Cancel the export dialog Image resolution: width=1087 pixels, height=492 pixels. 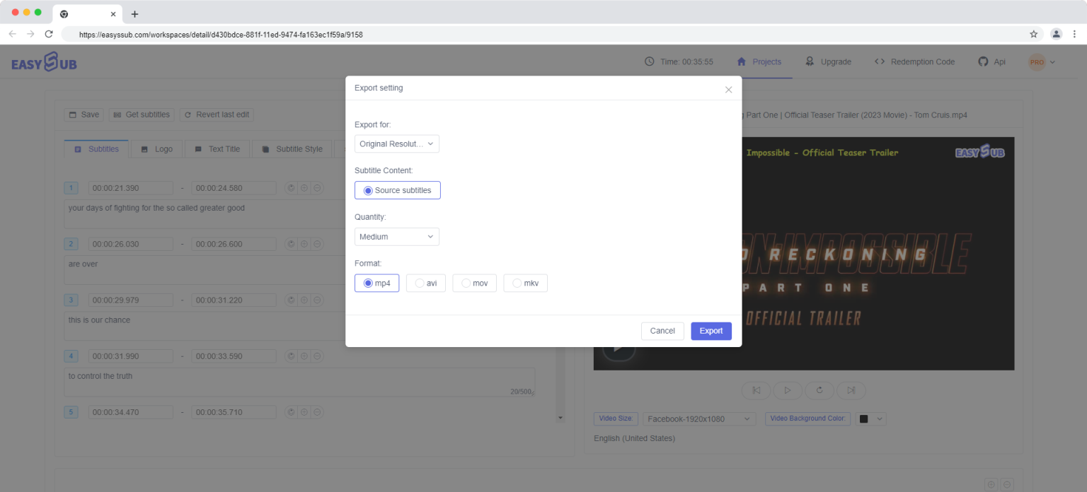(662, 331)
